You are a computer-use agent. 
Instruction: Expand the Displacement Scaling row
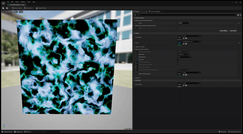135,67
